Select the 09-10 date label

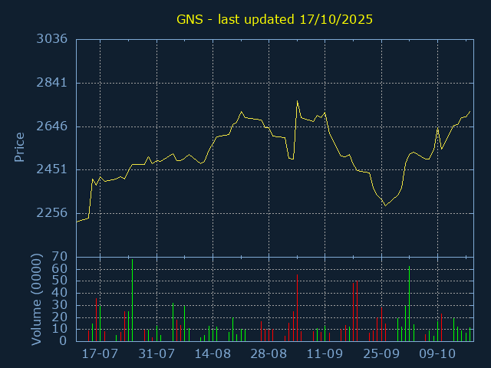437,355
